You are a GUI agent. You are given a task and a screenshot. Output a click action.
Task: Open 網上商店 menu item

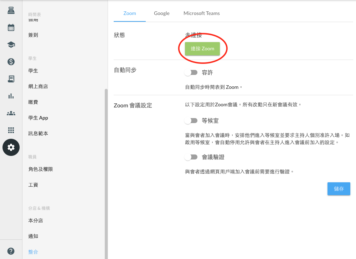pos(38,86)
